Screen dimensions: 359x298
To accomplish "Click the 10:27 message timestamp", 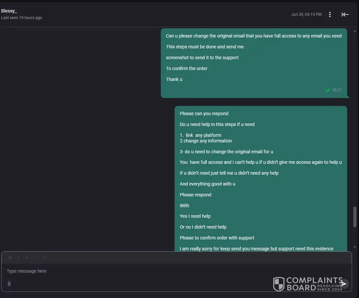I will click(x=337, y=90).
